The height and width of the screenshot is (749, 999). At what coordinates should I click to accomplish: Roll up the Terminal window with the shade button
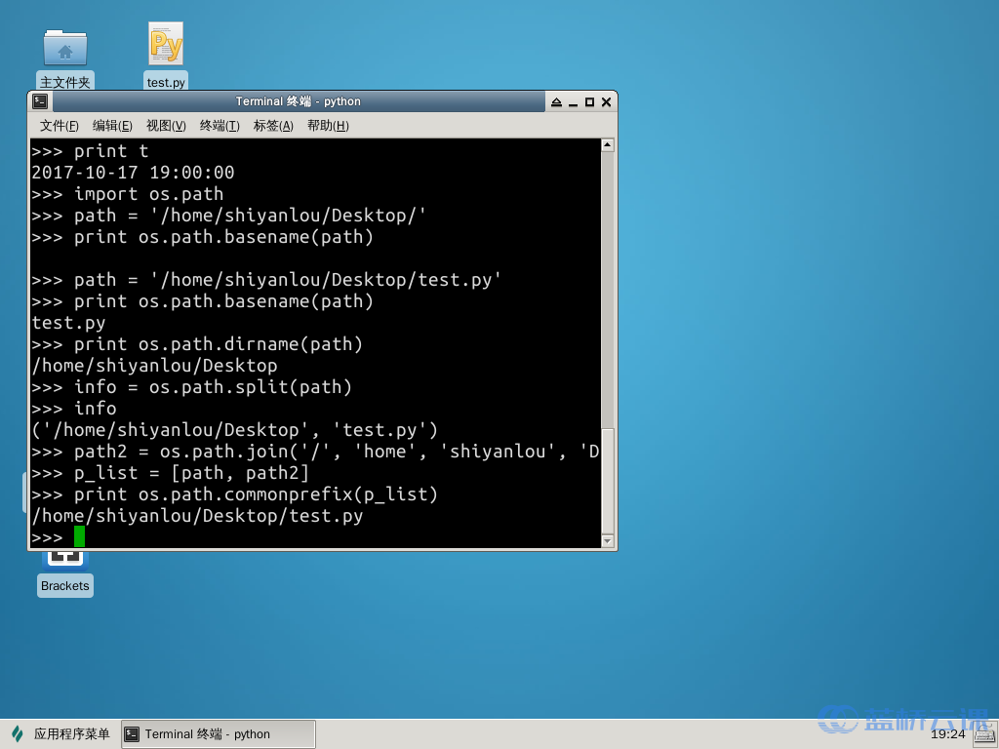[556, 101]
